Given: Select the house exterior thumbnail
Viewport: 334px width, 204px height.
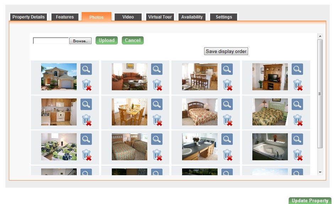Looking at the screenshot, I should point(59,77).
